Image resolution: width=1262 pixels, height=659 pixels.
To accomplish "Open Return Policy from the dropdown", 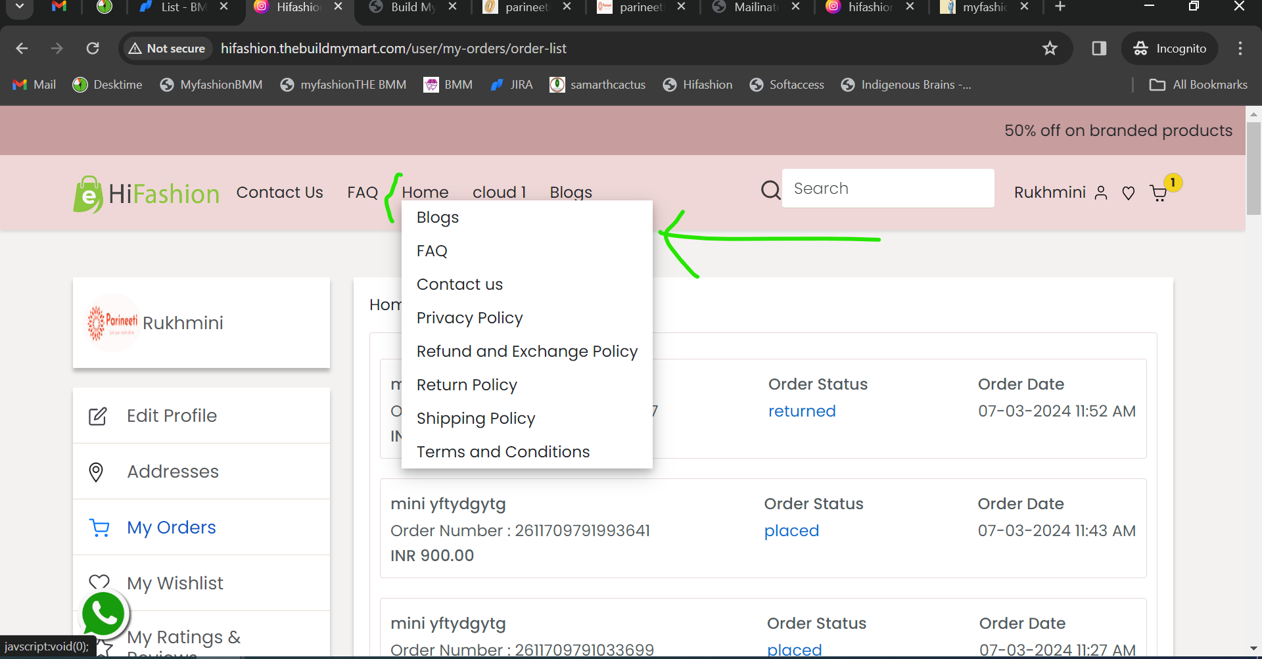I will 467,385.
